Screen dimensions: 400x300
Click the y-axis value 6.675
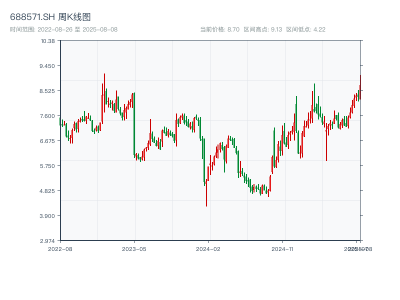[x=47, y=141]
